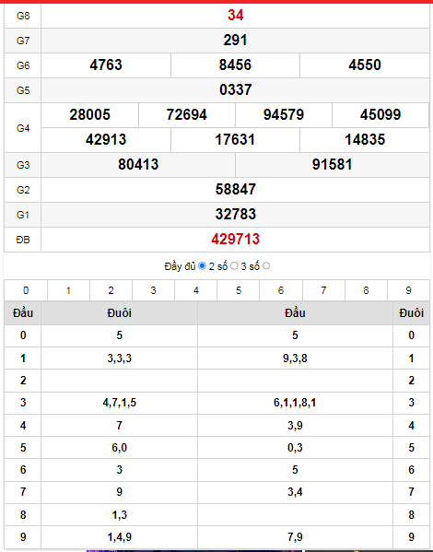
Task: Click the head values cell '0,3'
Action: (295, 448)
